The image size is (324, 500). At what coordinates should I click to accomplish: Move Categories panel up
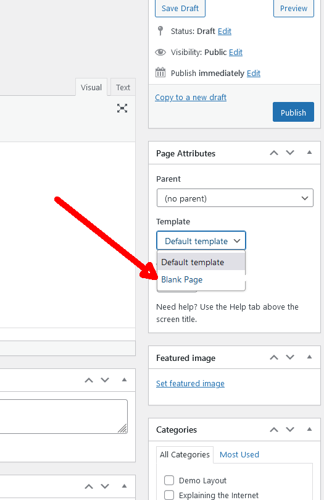274,430
